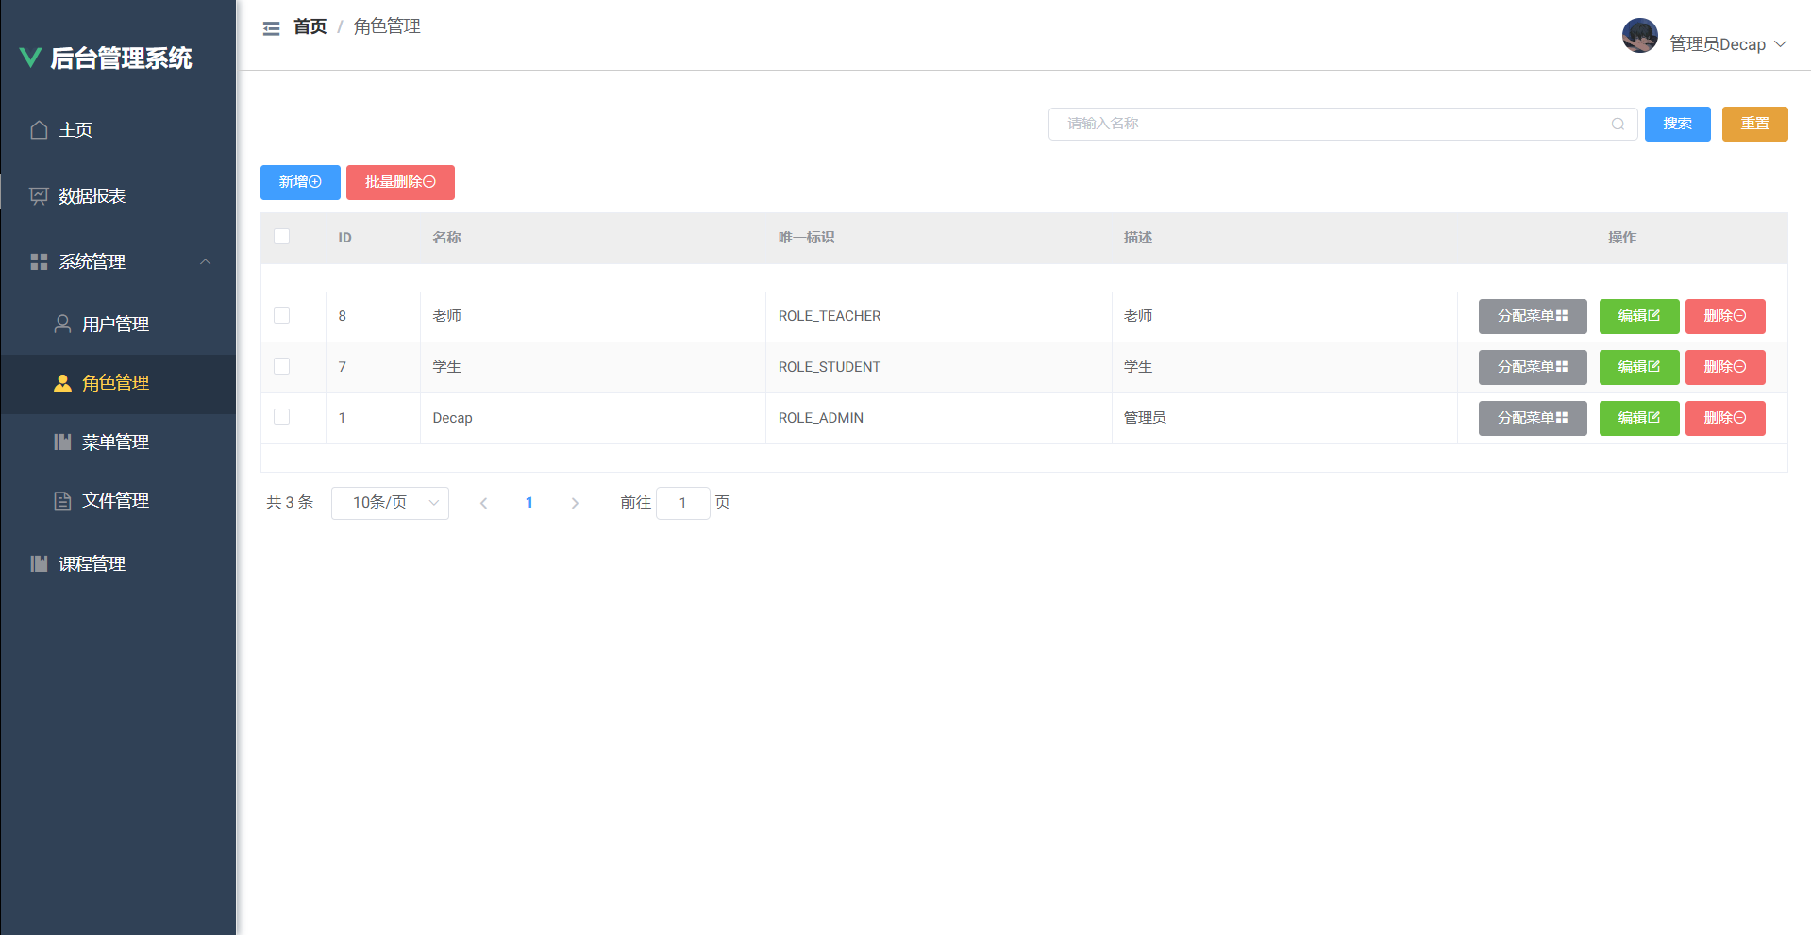Check the row checkbox for 老师

click(x=281, y=315)
